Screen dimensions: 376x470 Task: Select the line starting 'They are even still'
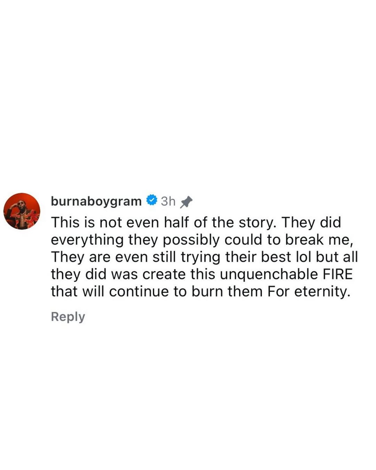point(204,257)
